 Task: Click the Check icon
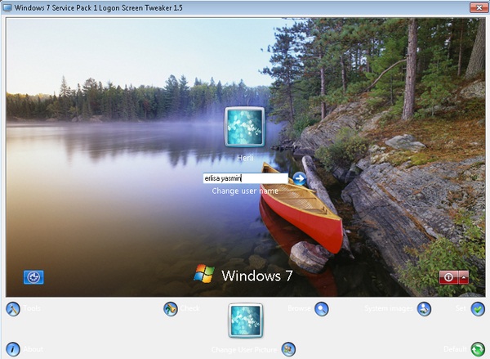[x=171, y=309]
